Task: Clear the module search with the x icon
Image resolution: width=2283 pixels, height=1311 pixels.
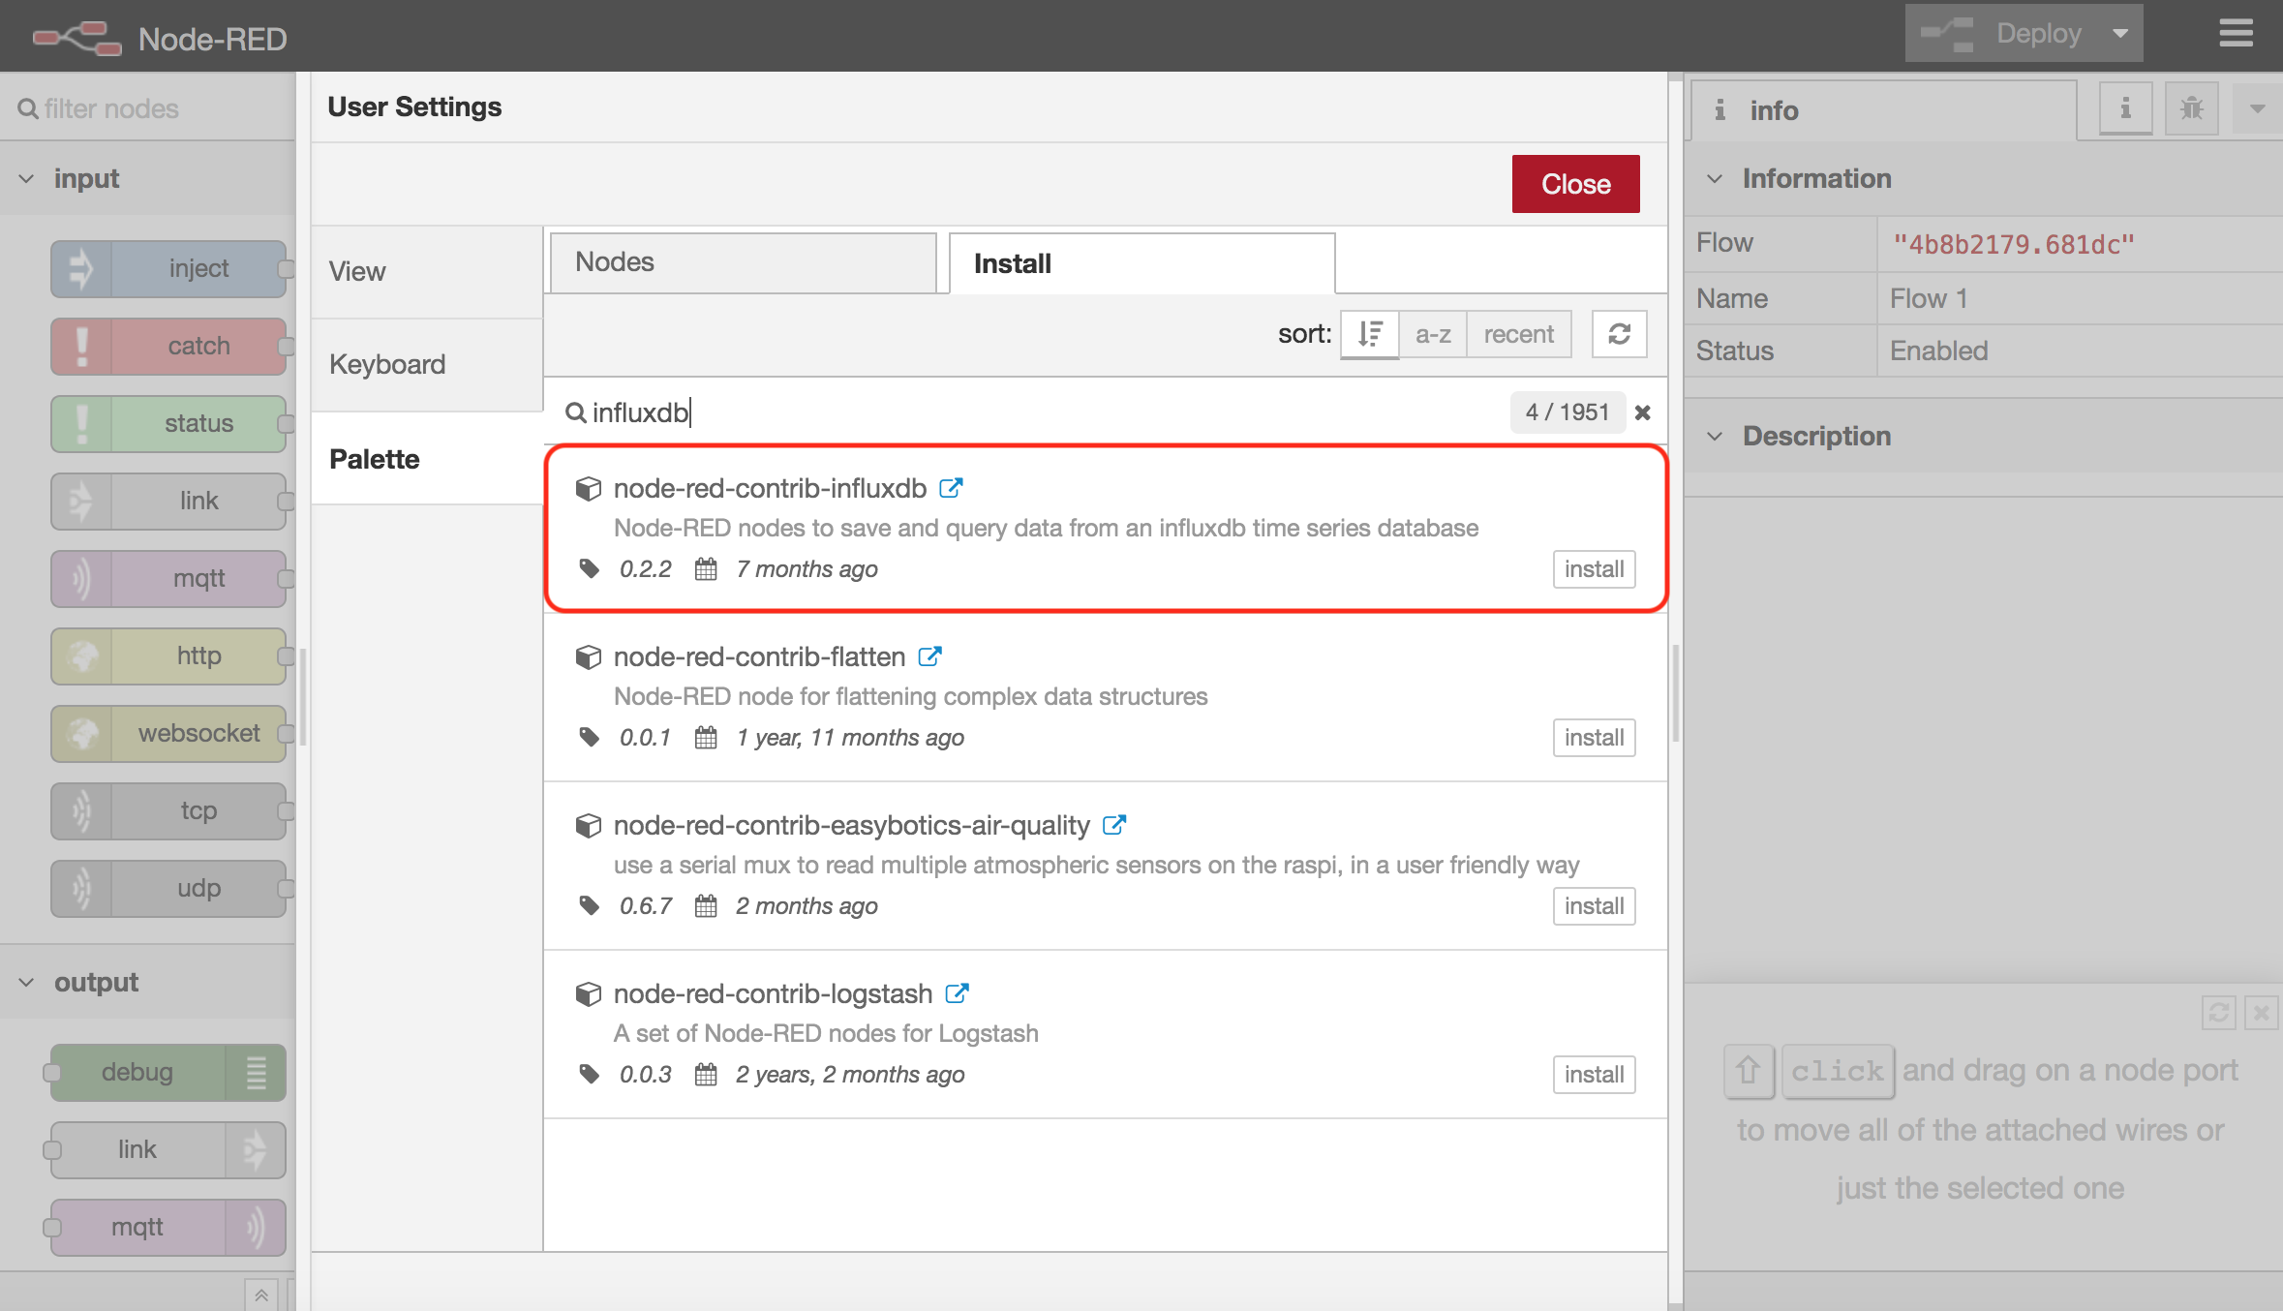Action: (x=1643, y=413)
